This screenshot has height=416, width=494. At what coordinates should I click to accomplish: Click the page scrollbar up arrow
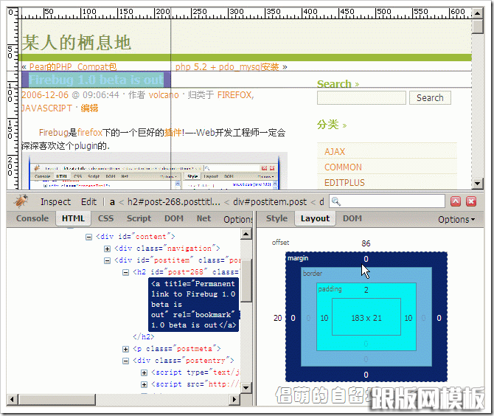point(478,13)
